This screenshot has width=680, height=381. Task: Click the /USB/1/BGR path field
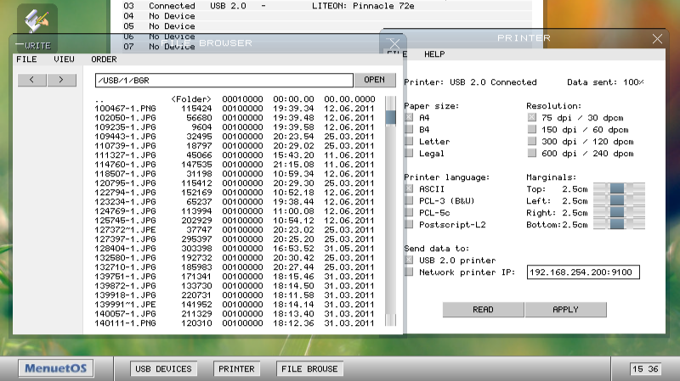(224, 81)
